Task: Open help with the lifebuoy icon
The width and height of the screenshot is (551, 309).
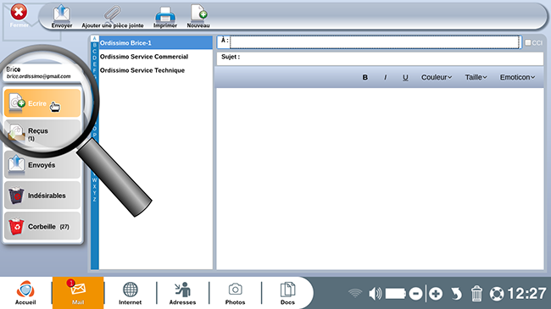Action: click(497, 294)
